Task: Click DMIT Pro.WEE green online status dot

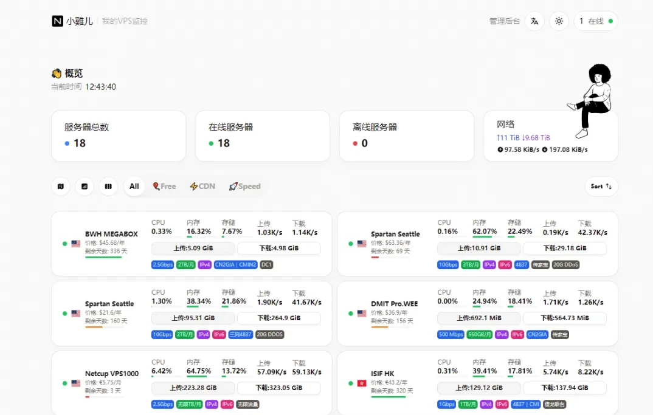Action: tap(351, 314)
